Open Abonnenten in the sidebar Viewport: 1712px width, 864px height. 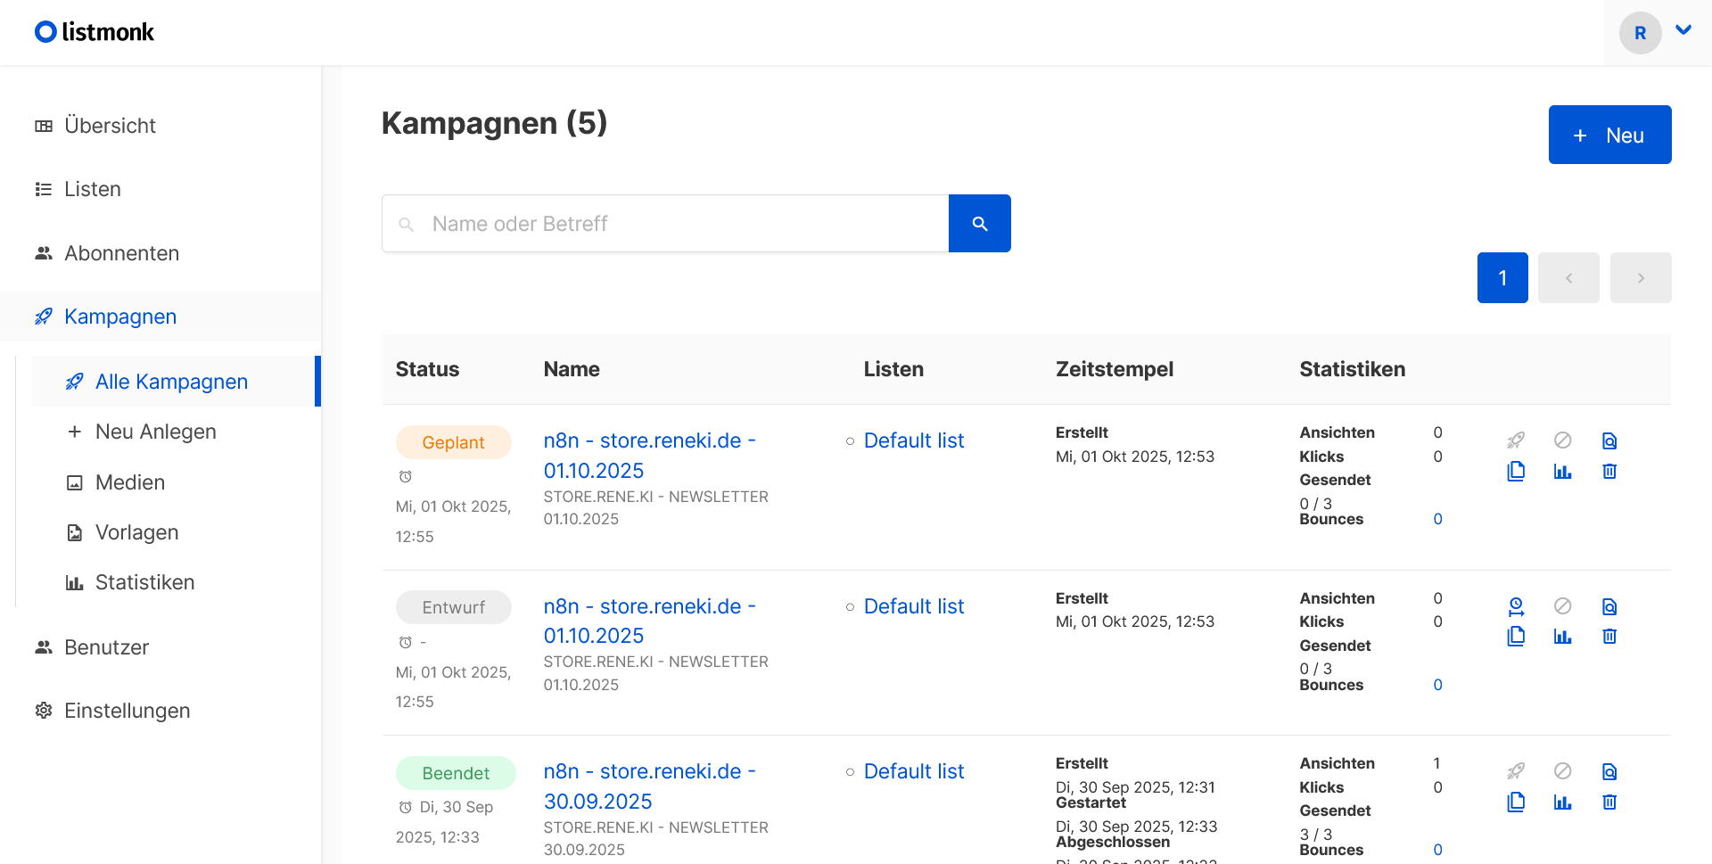[x=121, y=253]
